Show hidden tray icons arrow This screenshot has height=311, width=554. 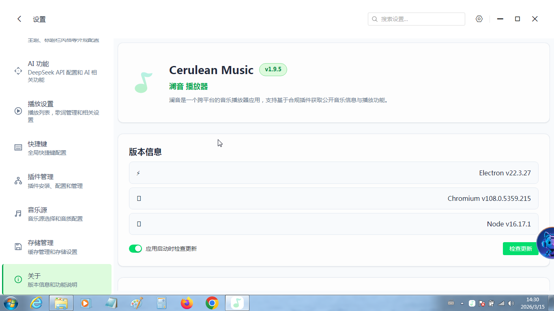tap(462, 303)
